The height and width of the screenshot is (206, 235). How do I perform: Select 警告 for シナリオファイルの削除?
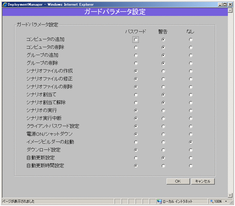pyautogui.click(x=163, y=87)
